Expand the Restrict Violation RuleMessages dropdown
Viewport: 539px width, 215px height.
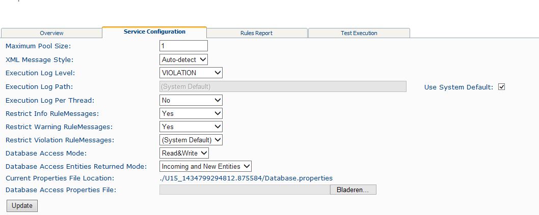point(191,140)
